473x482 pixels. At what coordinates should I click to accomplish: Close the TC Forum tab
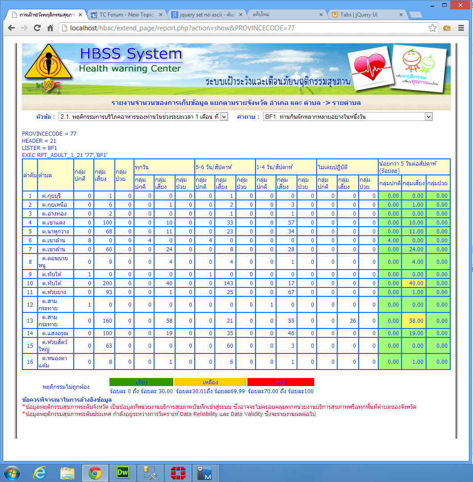pyautogui.click(x=160, y=15)
